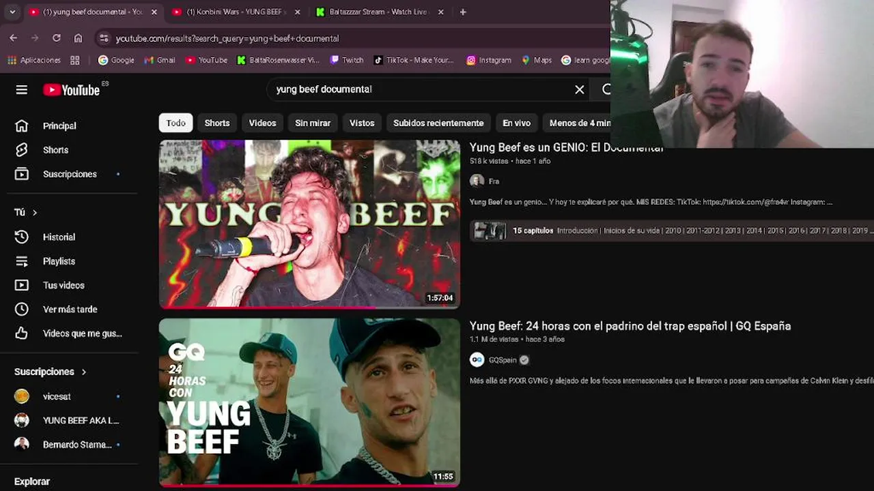Open title 24 horas con el padrino

(630, 326)
